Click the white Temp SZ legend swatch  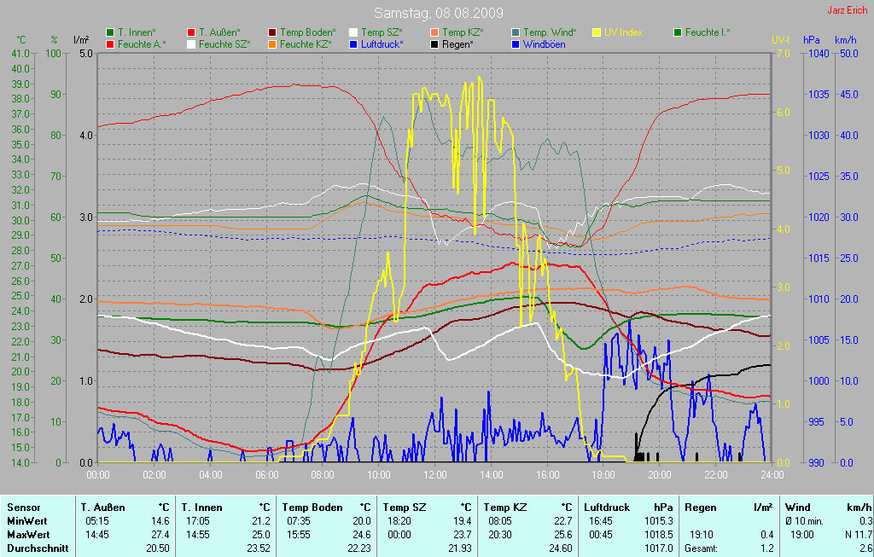(x=353, y=33)
